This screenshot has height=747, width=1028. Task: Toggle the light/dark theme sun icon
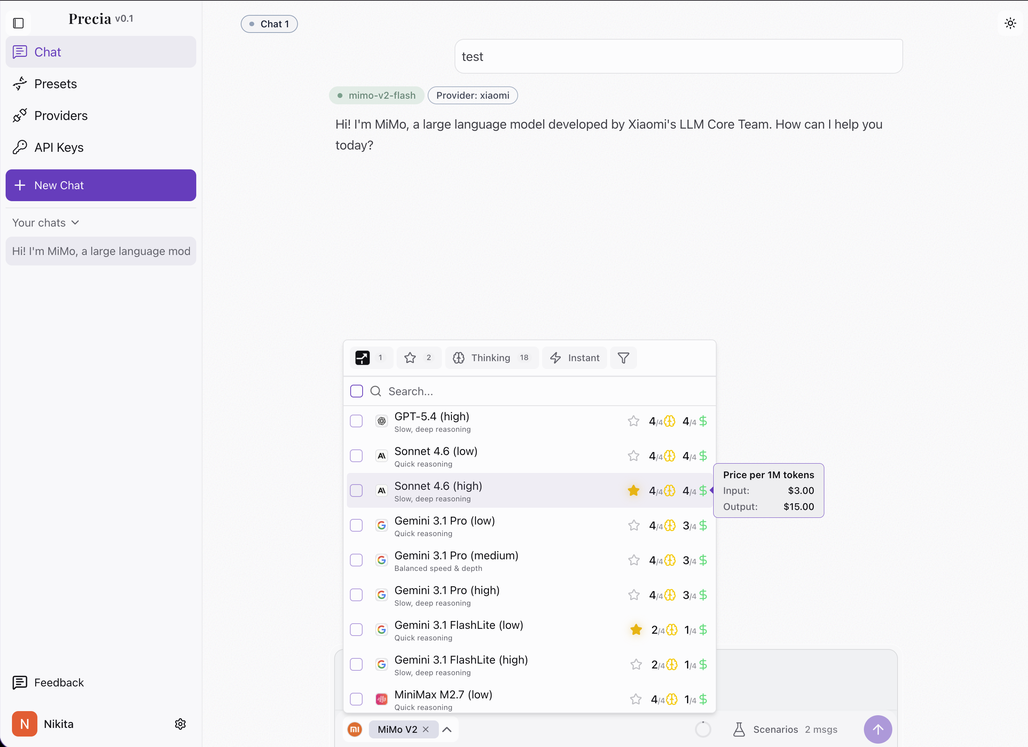pos(1010,23)
